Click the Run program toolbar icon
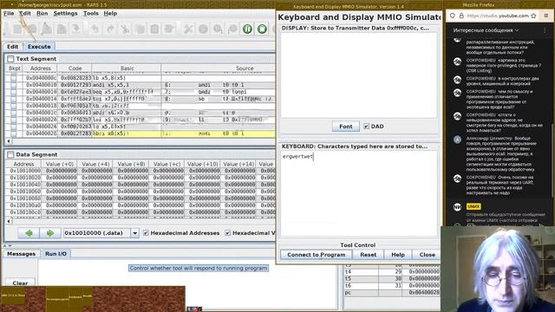Image resolution: width=555 pixels, height=312 pixels. pyautogui.click(x=203, y=29)
